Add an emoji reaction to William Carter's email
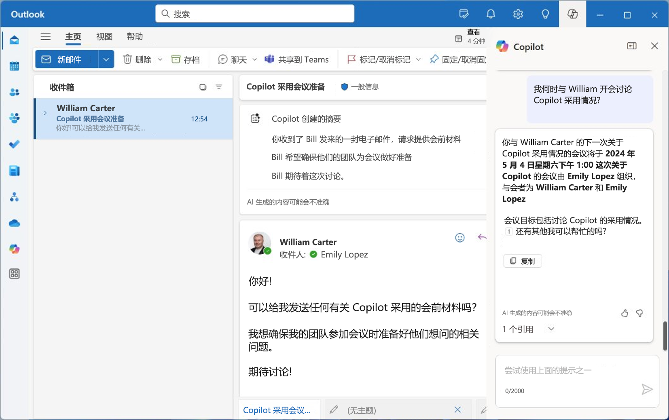This screenshot has width=669, height=420. 460,238
